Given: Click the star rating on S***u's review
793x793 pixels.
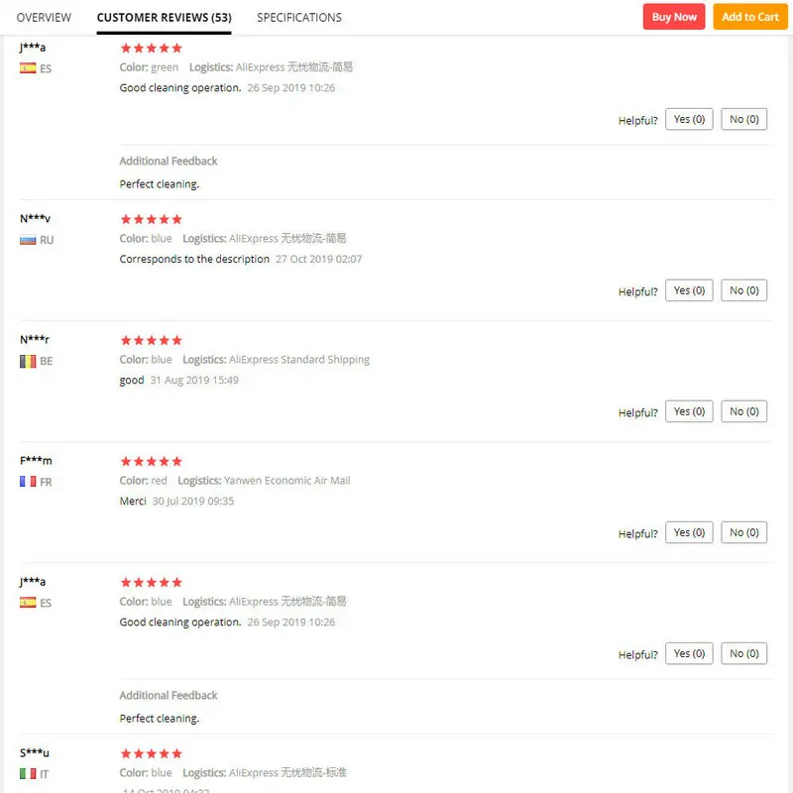Looking at the screenshot, I should click(152, 753).
